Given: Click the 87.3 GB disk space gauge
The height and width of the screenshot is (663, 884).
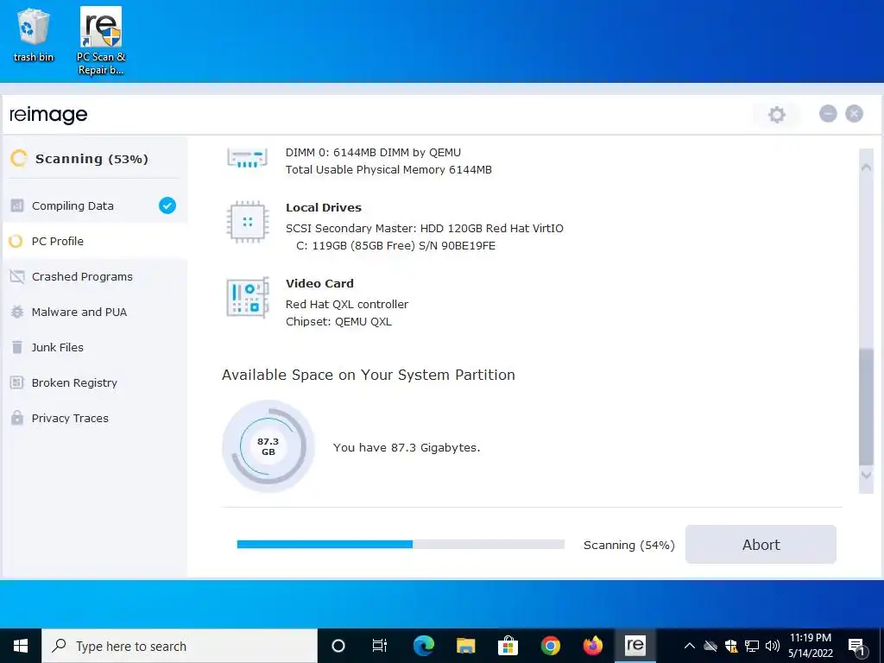Looking at the screenshot, I should click(268, 446).
